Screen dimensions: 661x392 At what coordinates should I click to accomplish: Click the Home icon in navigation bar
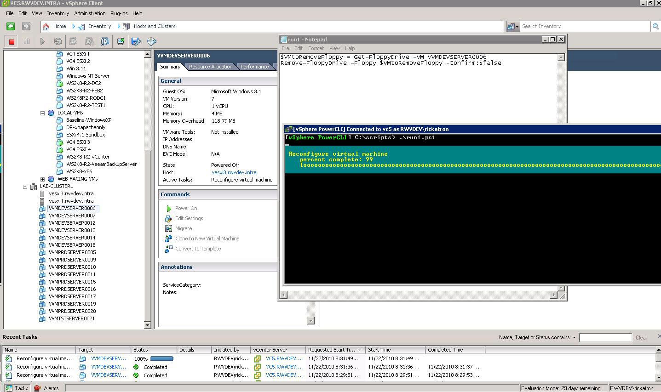click(x=46, y=27)
